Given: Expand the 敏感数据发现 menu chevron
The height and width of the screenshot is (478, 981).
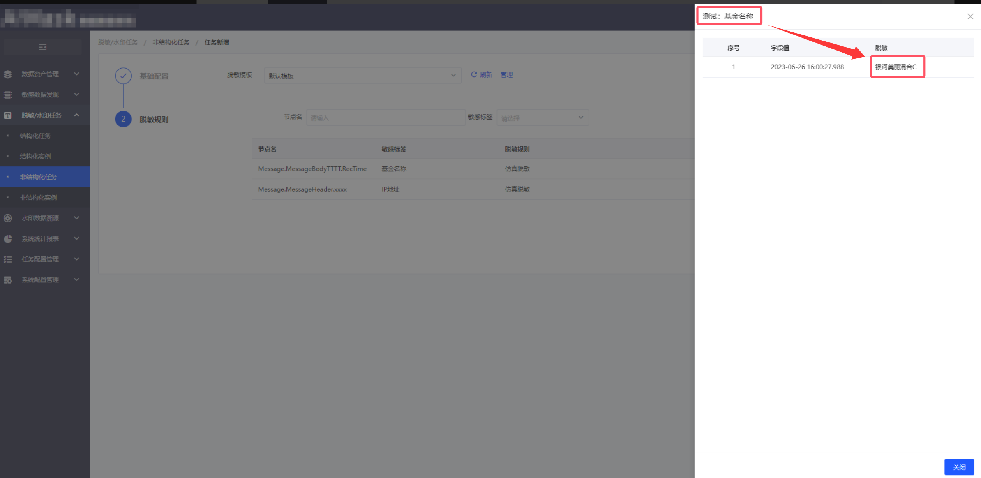Looking at the screenshot, I should point(77,94).
